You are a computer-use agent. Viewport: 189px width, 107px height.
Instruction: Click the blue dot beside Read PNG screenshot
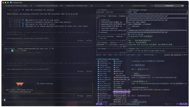[x=23, y=10]
